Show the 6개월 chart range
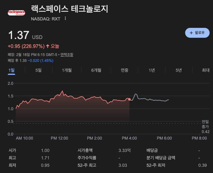This screenshot has height=173, width=213. click(x=96, y=70)
